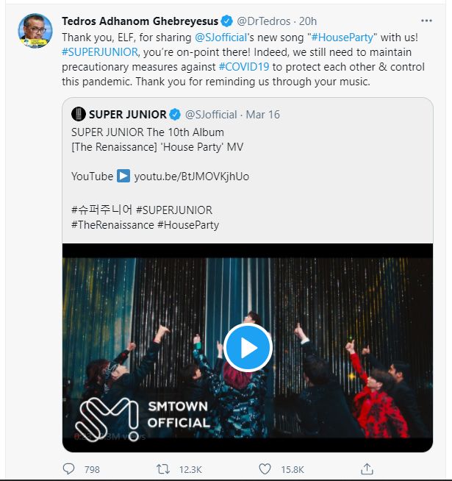Play the House Party video
This screenshot has height=481, width=452.
[x=248, y=347]
